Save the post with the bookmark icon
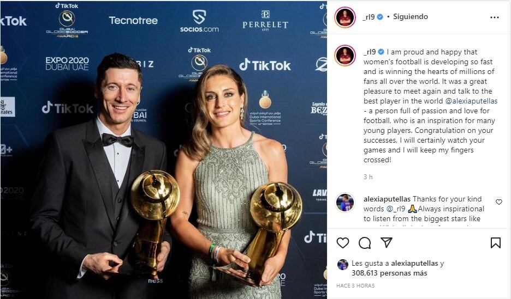Viewport: 511px width, 299px height. click(x=495, y=242)
